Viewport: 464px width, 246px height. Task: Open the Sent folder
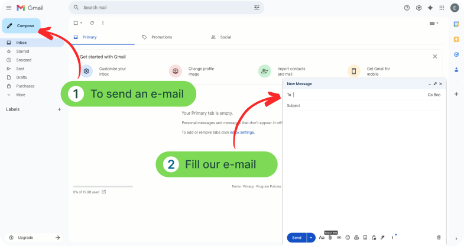click(x=20, y=69)
